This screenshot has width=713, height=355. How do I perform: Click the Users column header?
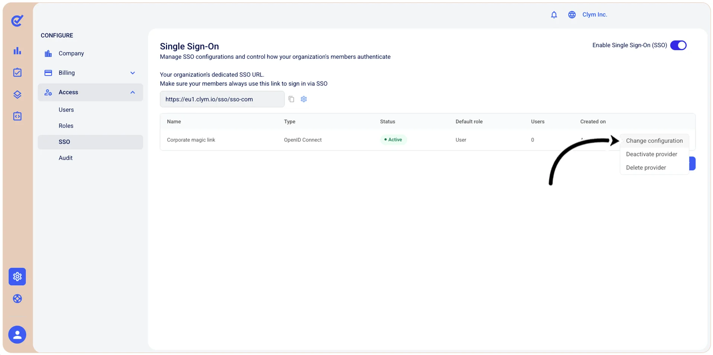(537, 122)
